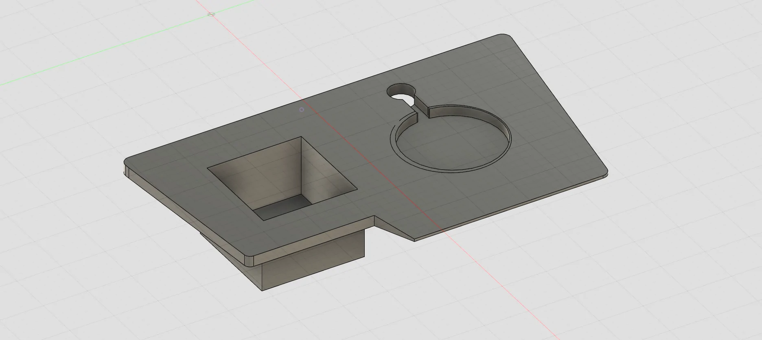Select the origin point marker on the green axis
This screenshot has width=762, height=340.
(x=211, y=14)
